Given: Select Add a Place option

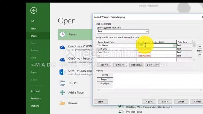Looking at the screenshot, I should coord(76,92).
